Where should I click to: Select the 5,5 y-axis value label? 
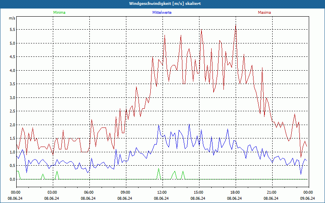click(12, 30)
